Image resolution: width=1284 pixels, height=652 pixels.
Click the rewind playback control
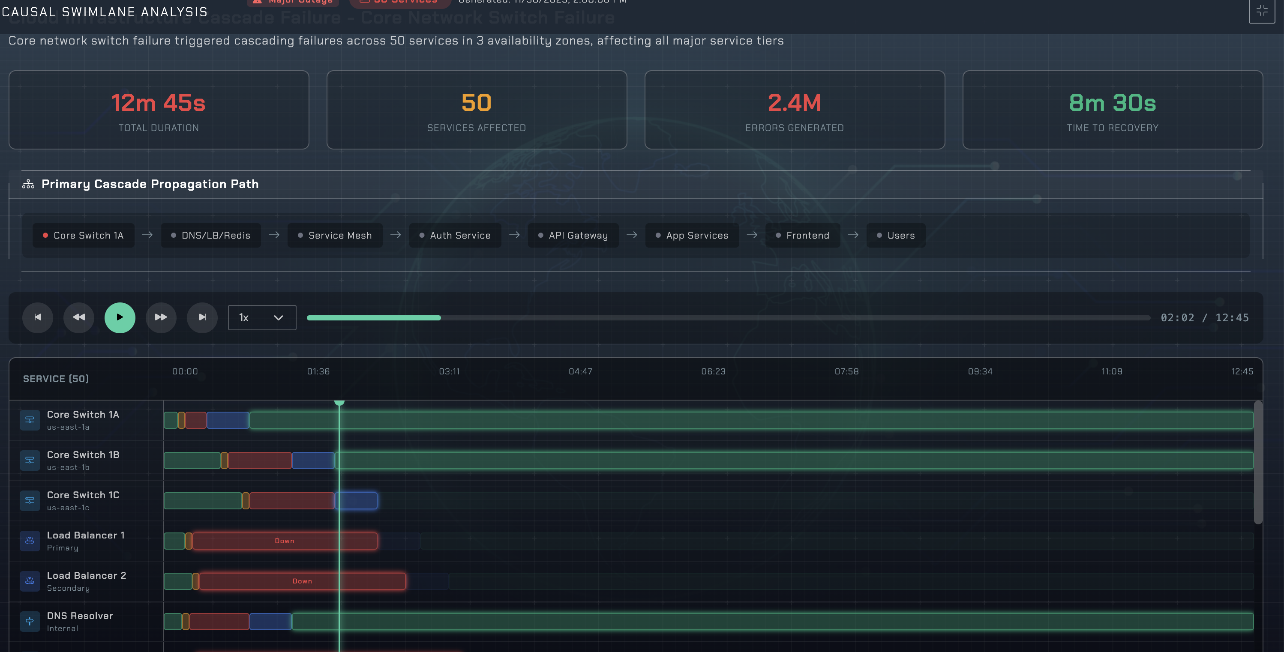(x=79, y=317)
